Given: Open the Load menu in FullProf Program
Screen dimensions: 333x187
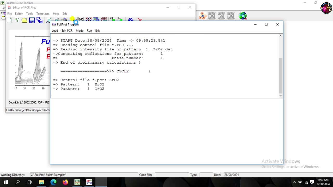Looking at the screenshot, I should [x=55, y=31].
